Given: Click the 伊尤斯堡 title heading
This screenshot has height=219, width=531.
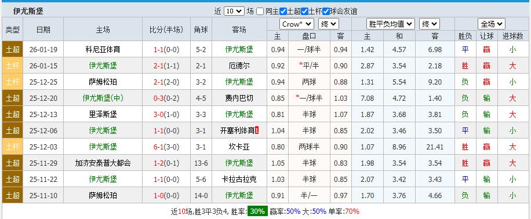Looking at the screenshot, I should click(28, 11).
